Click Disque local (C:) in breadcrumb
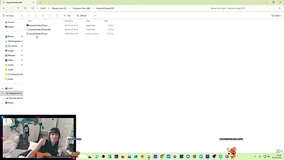This screenshot has width=284, height=160. click(59, 8)
